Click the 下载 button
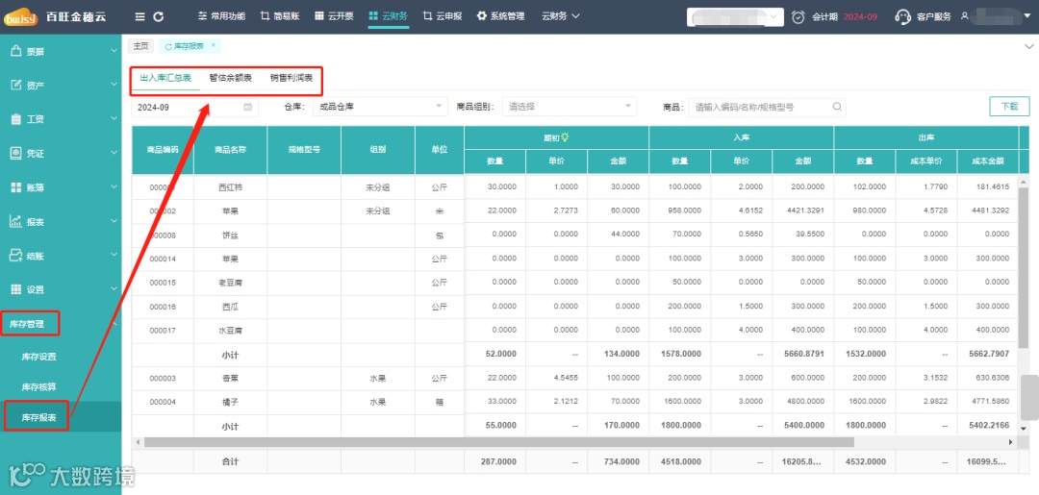Image resolution: width=1039 pixels, height=495 pixels. [x=1009, y=107]
